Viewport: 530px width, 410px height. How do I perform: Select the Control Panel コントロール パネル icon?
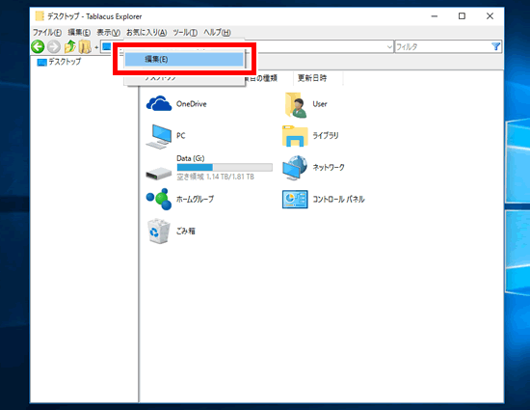tap(295, 200)
